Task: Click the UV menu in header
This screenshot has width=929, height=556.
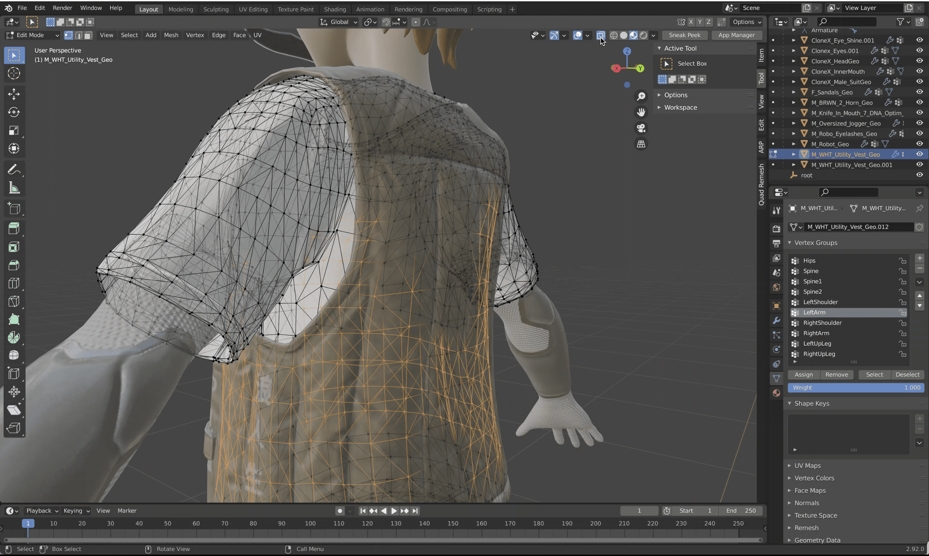Action: [257, 35]
